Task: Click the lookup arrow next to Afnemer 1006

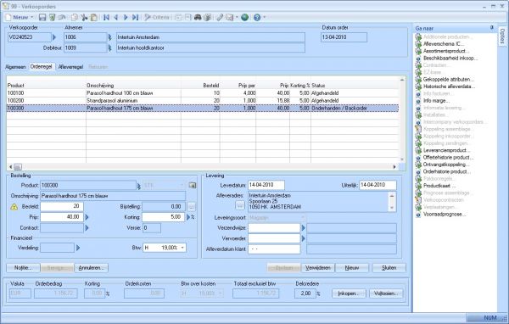Action: pyautogui.click(x=110, y=37)
